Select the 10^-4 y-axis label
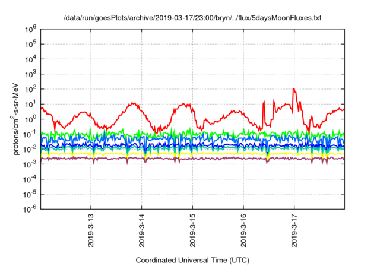Screen dimensions: 380x266 coord(30,180)
